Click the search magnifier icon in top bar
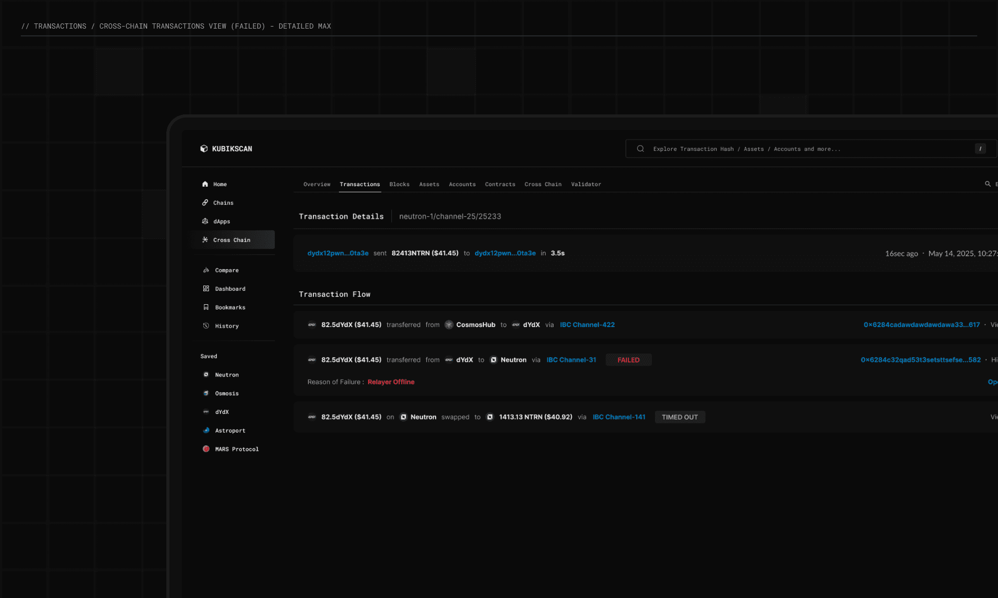Screen dimensions: 998x598 [x=640, y=149]
